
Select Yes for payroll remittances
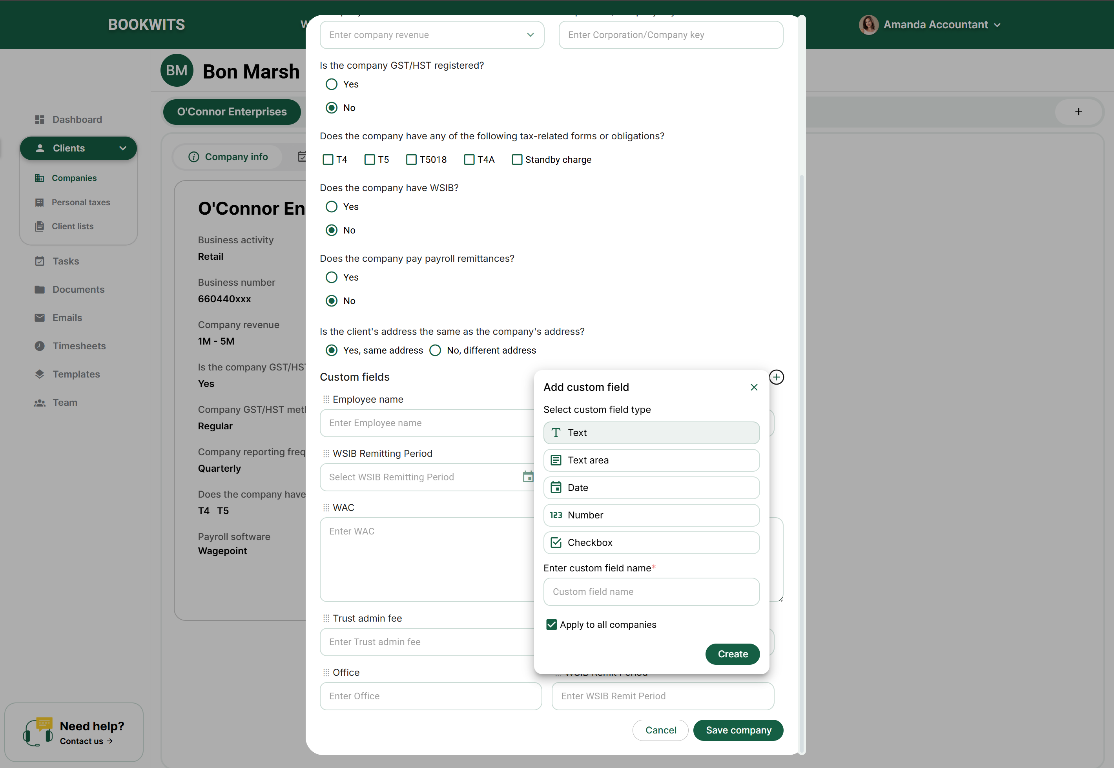[x=332, y=277]
